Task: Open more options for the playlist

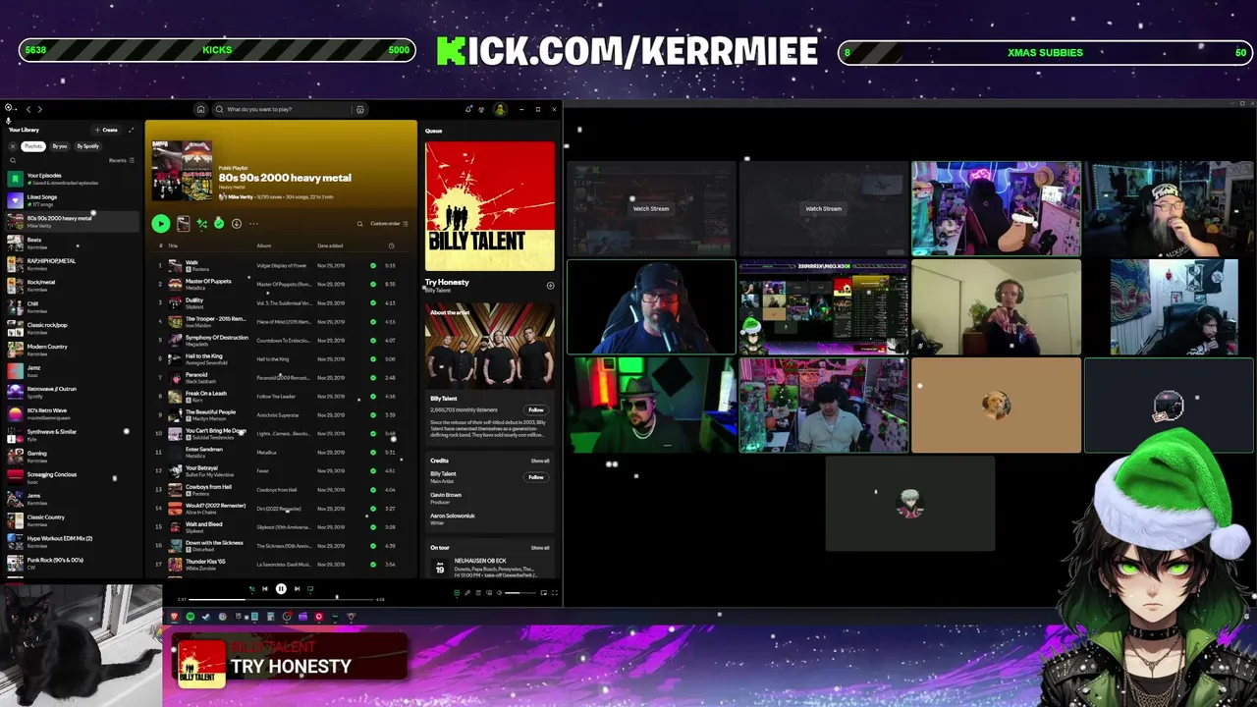Action: [x=253, y=224]
